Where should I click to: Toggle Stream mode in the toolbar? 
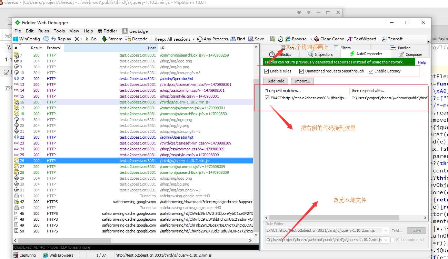112,39
